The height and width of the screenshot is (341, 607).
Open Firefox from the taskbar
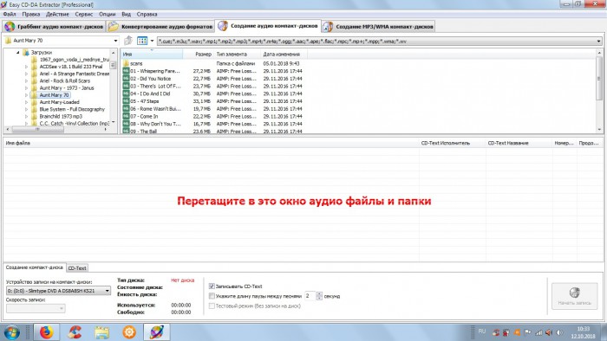click(47, 331)
